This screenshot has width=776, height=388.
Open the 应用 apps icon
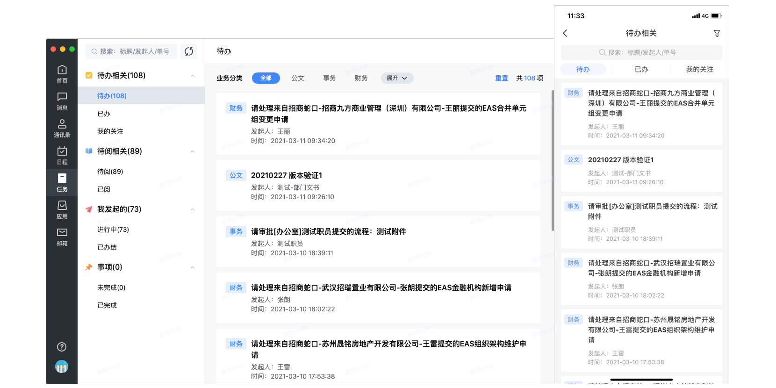point(62,209)
